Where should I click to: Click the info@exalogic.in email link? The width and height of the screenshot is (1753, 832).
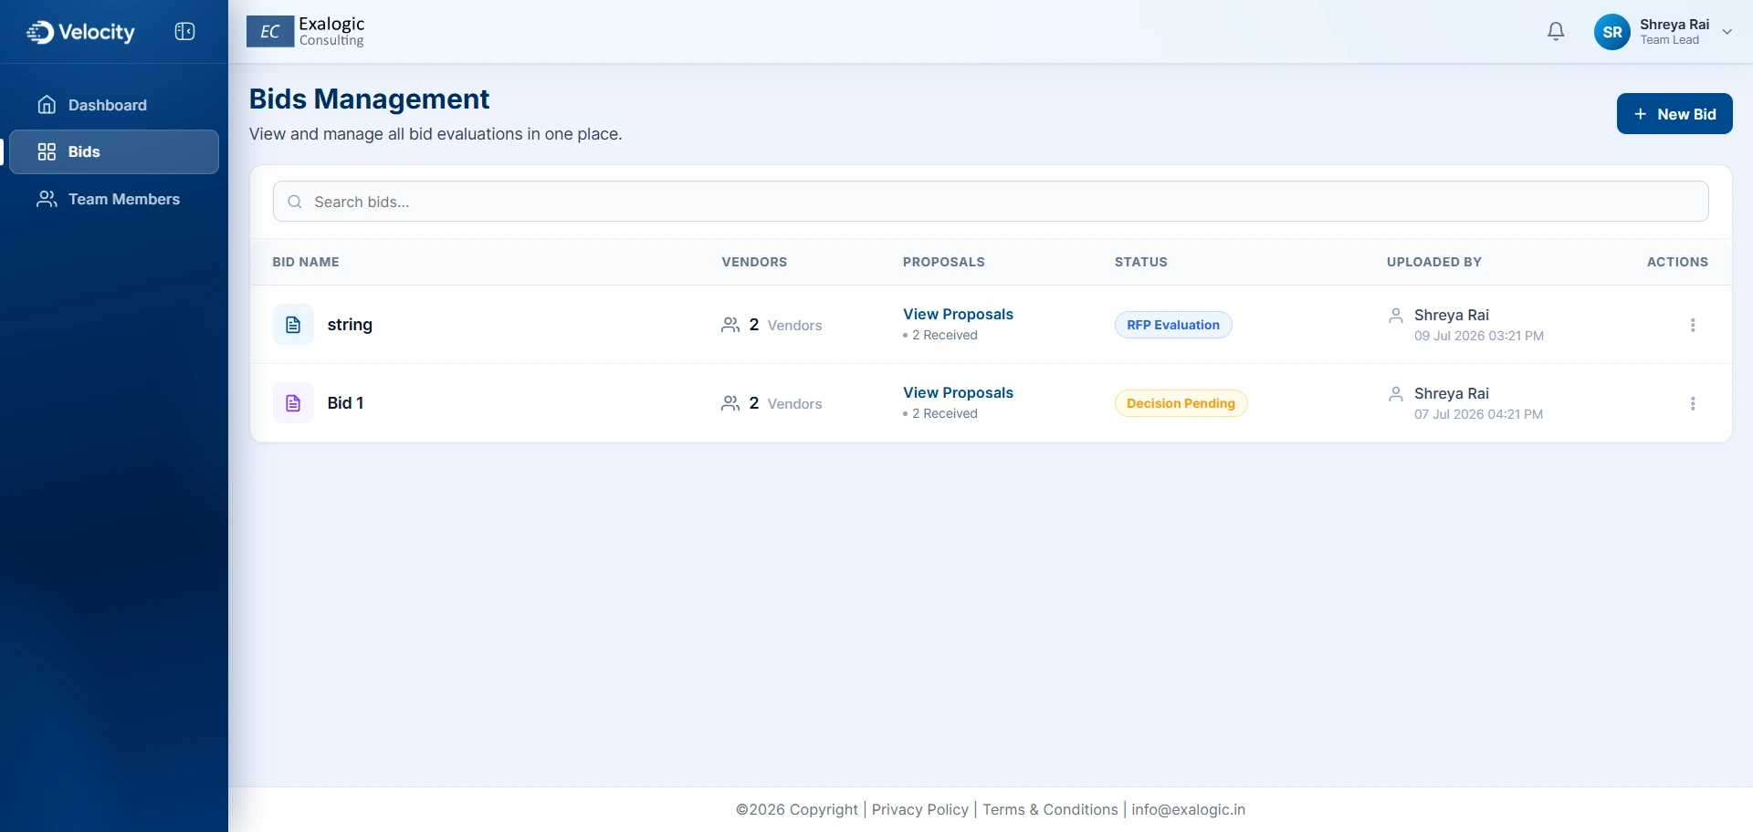pos(1188,809)
